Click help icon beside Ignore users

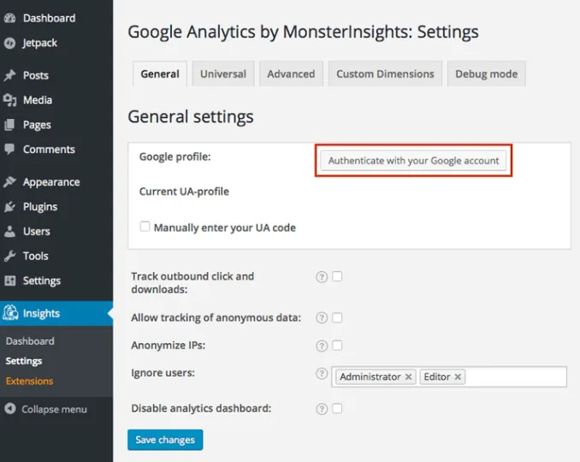[322, 374]
